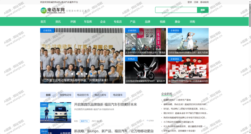Open news 9月起，电动两/三/四轮车有新规实施
251x134 pixels.
click(185, 109)
